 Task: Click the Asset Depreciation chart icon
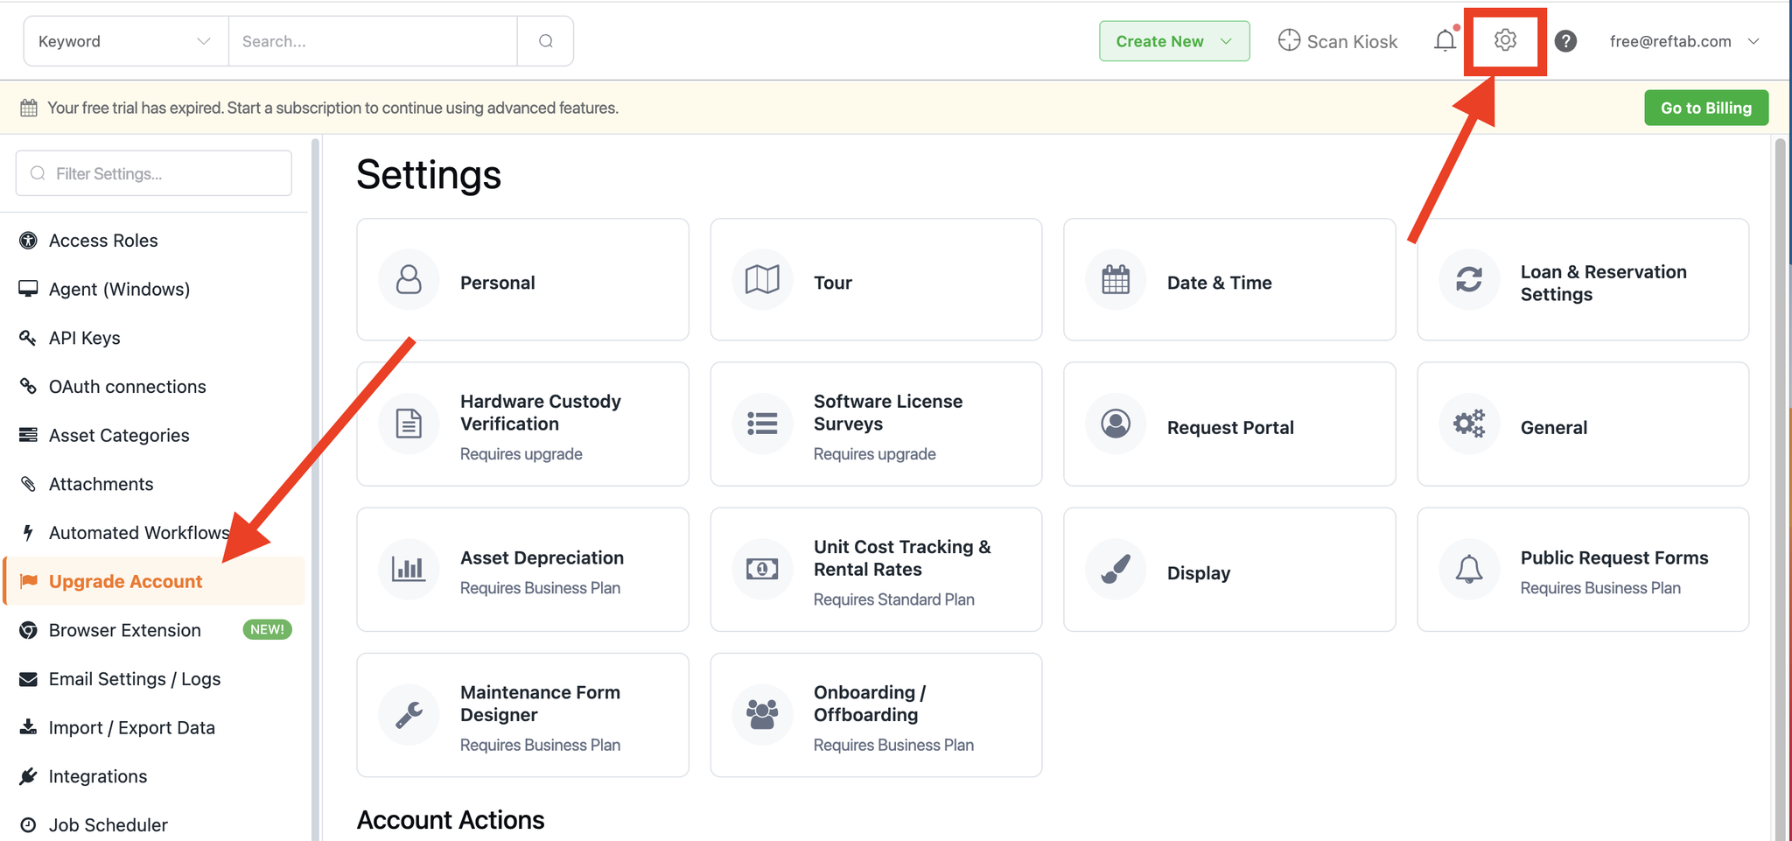tap(409, 570)
